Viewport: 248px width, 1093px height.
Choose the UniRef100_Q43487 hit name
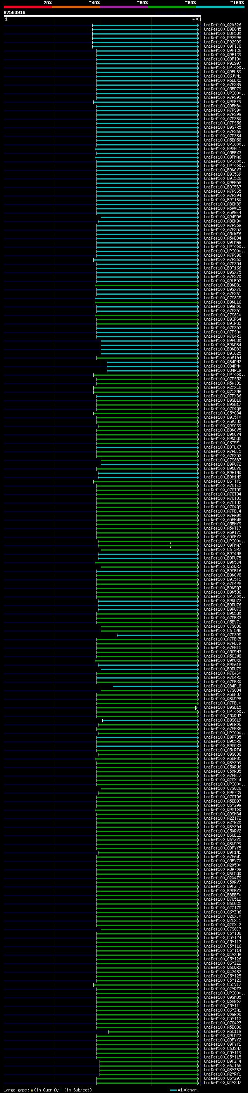point(222,972)
